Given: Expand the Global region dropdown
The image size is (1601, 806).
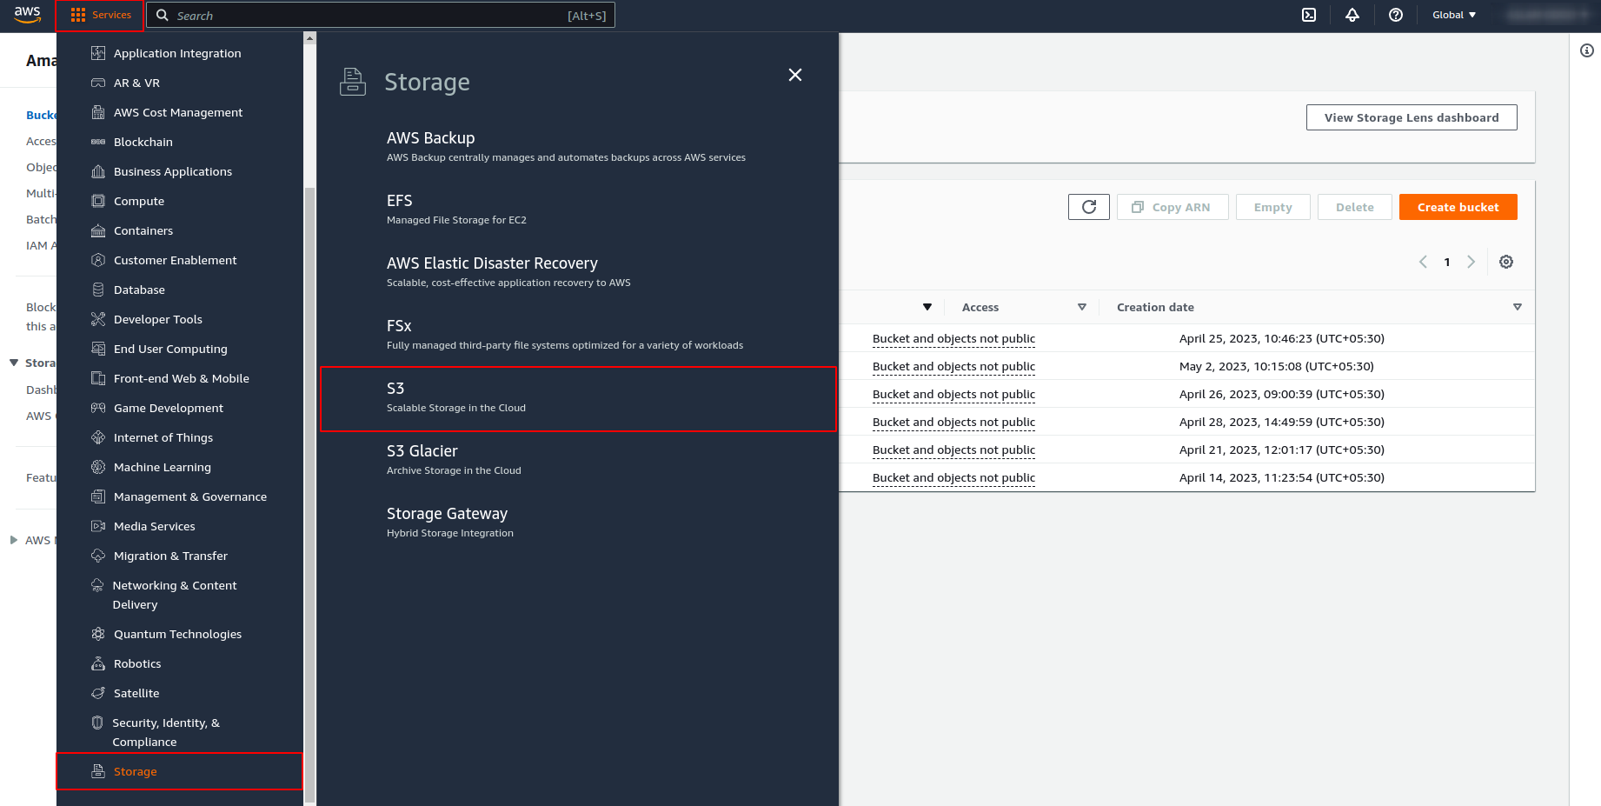Looking at the screenshot, I should pos(1454,15).
